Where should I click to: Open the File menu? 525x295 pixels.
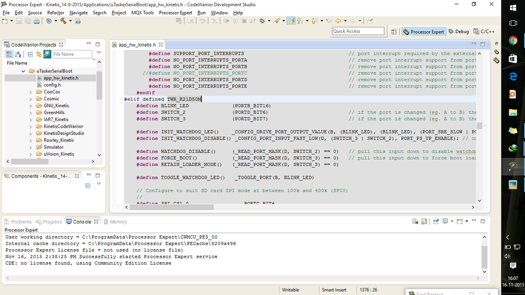[x=6, y=13]
